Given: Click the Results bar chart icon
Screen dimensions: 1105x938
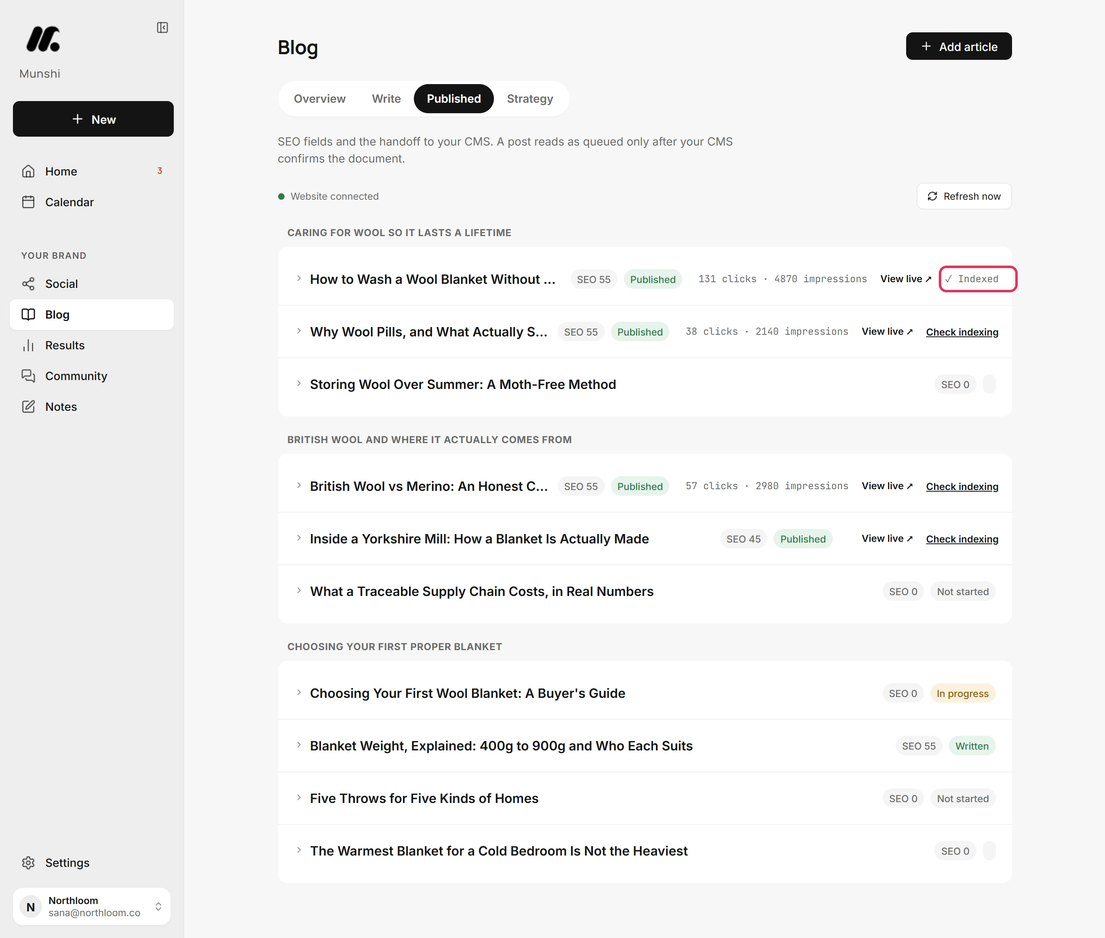Looking at the screenshot, I should pyautogui.click(x=28, y=346).
